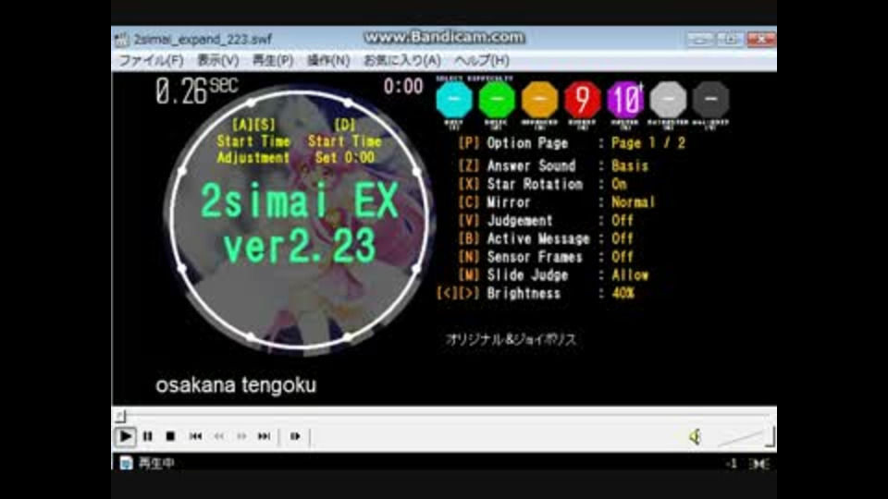Screen dimensions: 888x499
Task: Click the [A][S] Start Time Adjustment label
Action: click(x=253, y=140)
